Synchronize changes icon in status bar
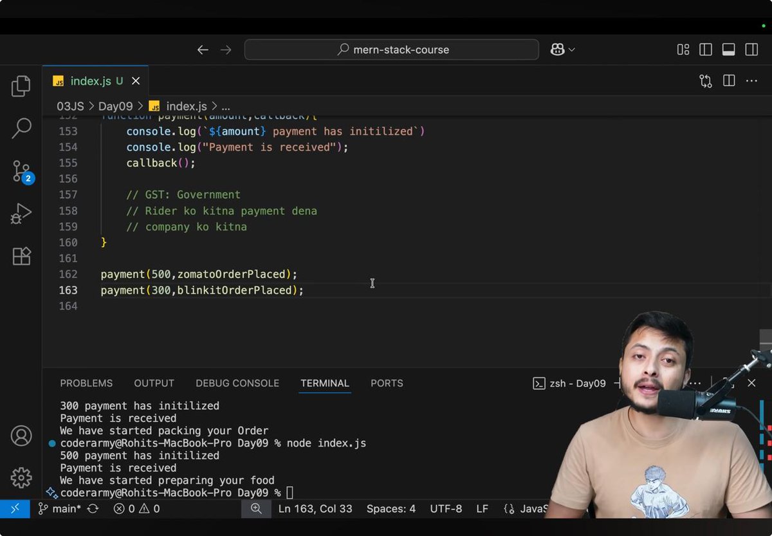This screenshot has height=536, width=772. [x=93, y=509]
